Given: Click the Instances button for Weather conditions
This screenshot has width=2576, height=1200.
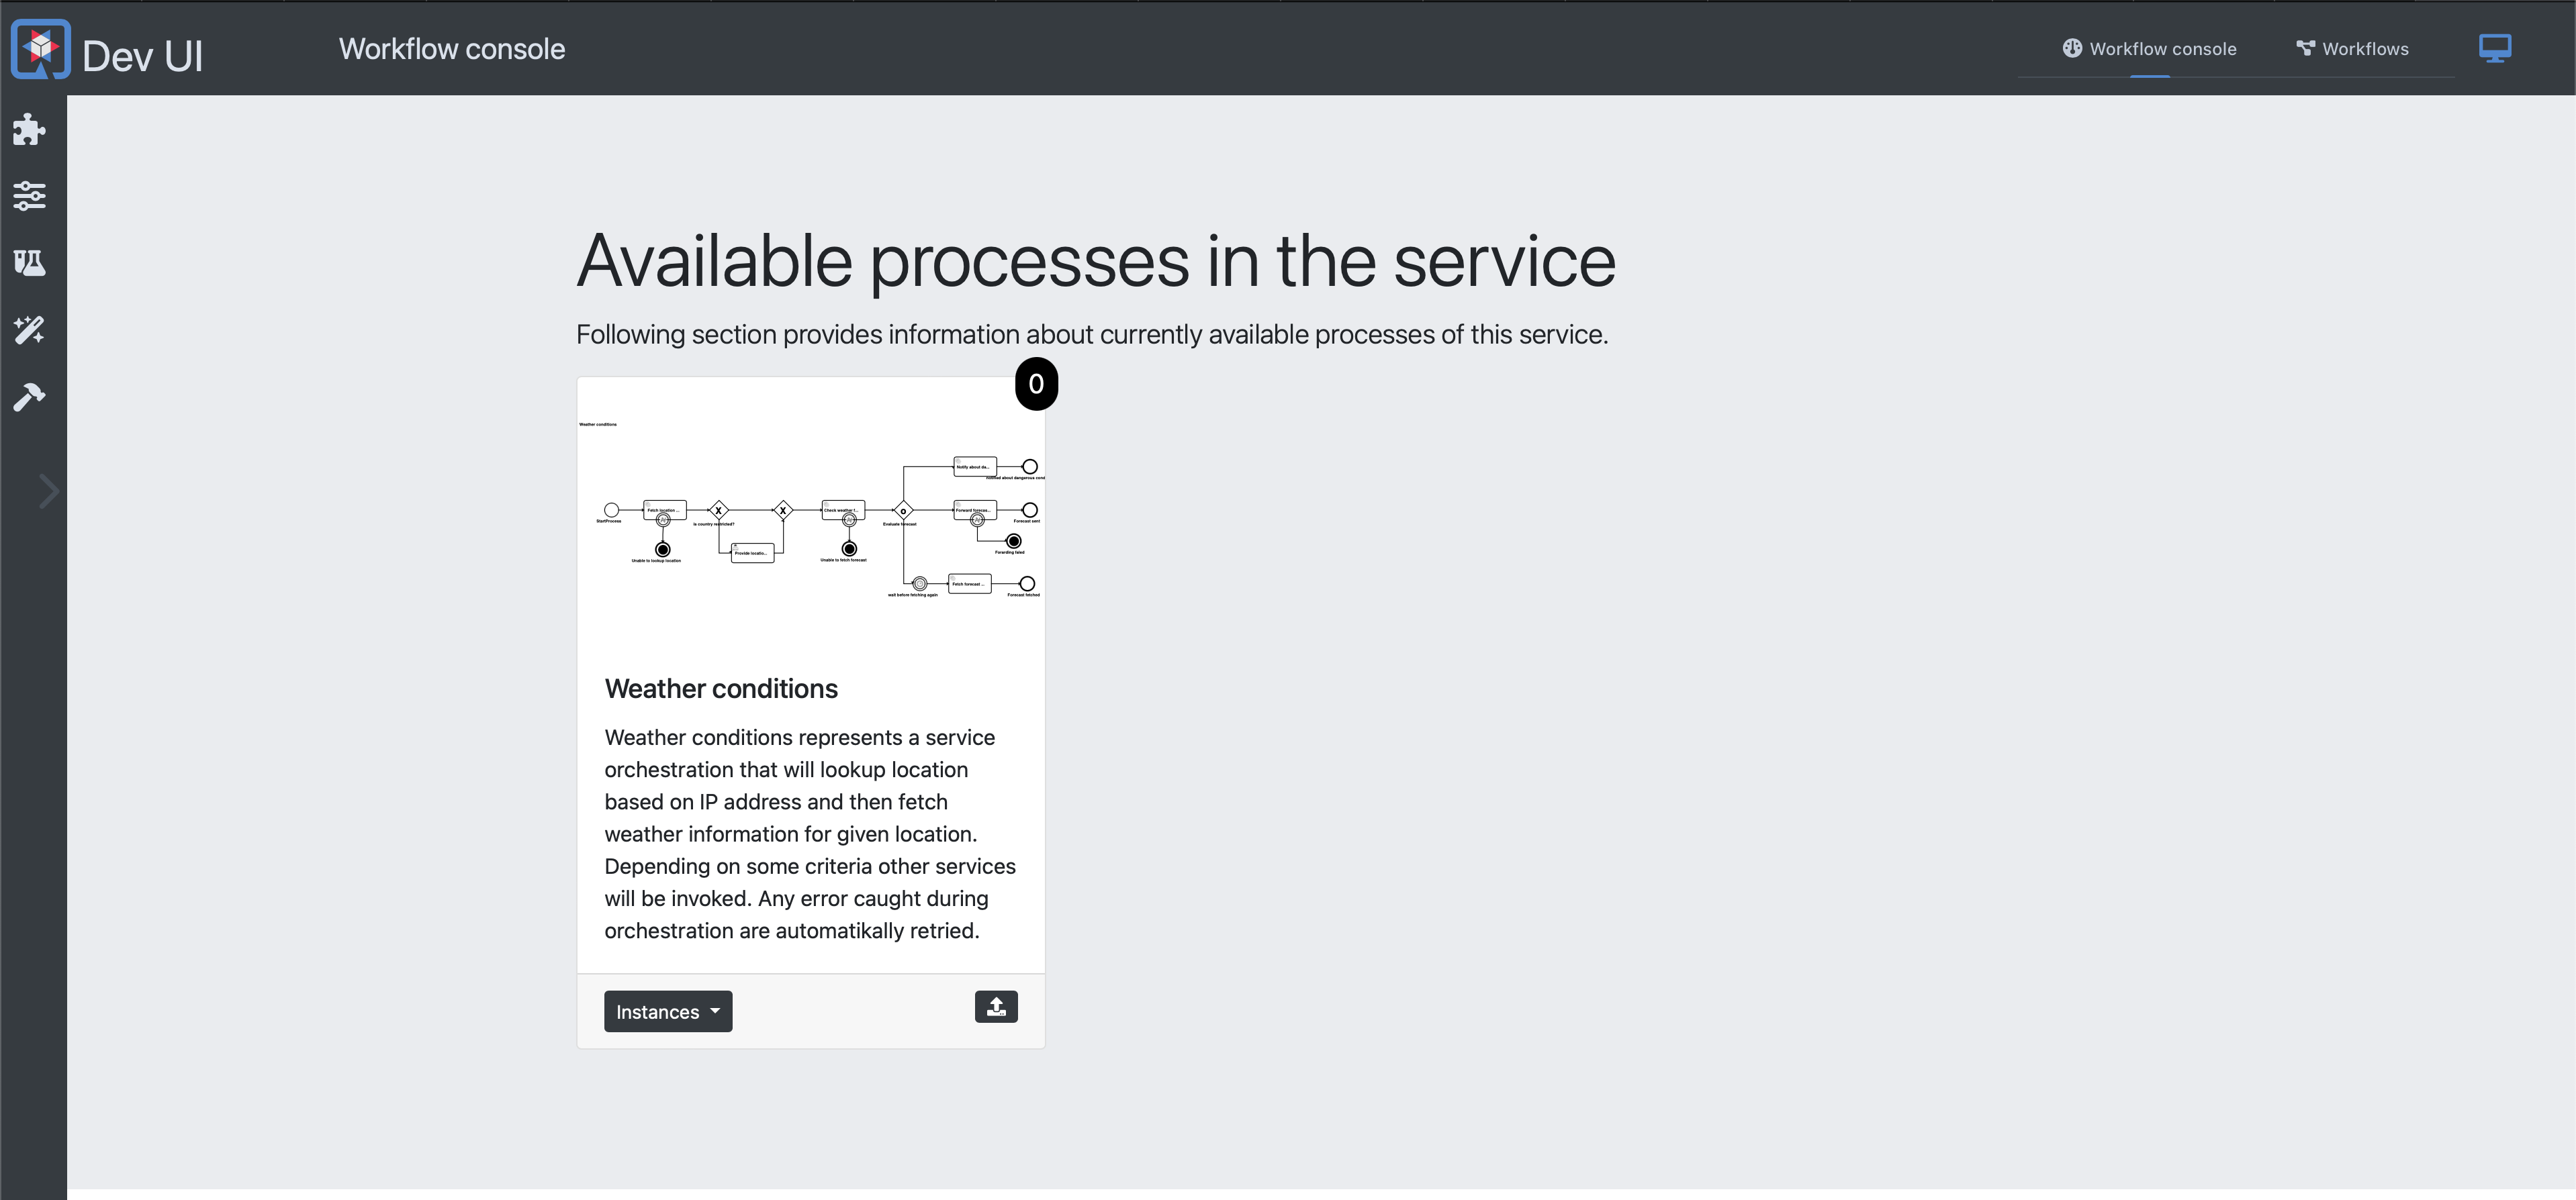Looking at the screenshot, I should point(667,1009).
